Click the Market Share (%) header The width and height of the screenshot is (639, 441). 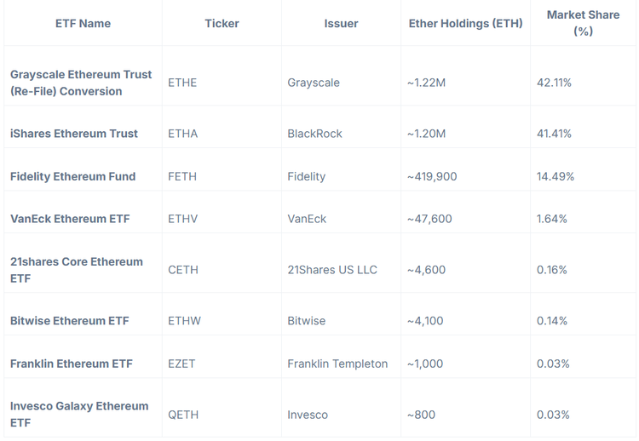pyautogui.click(x=583, y=23)
